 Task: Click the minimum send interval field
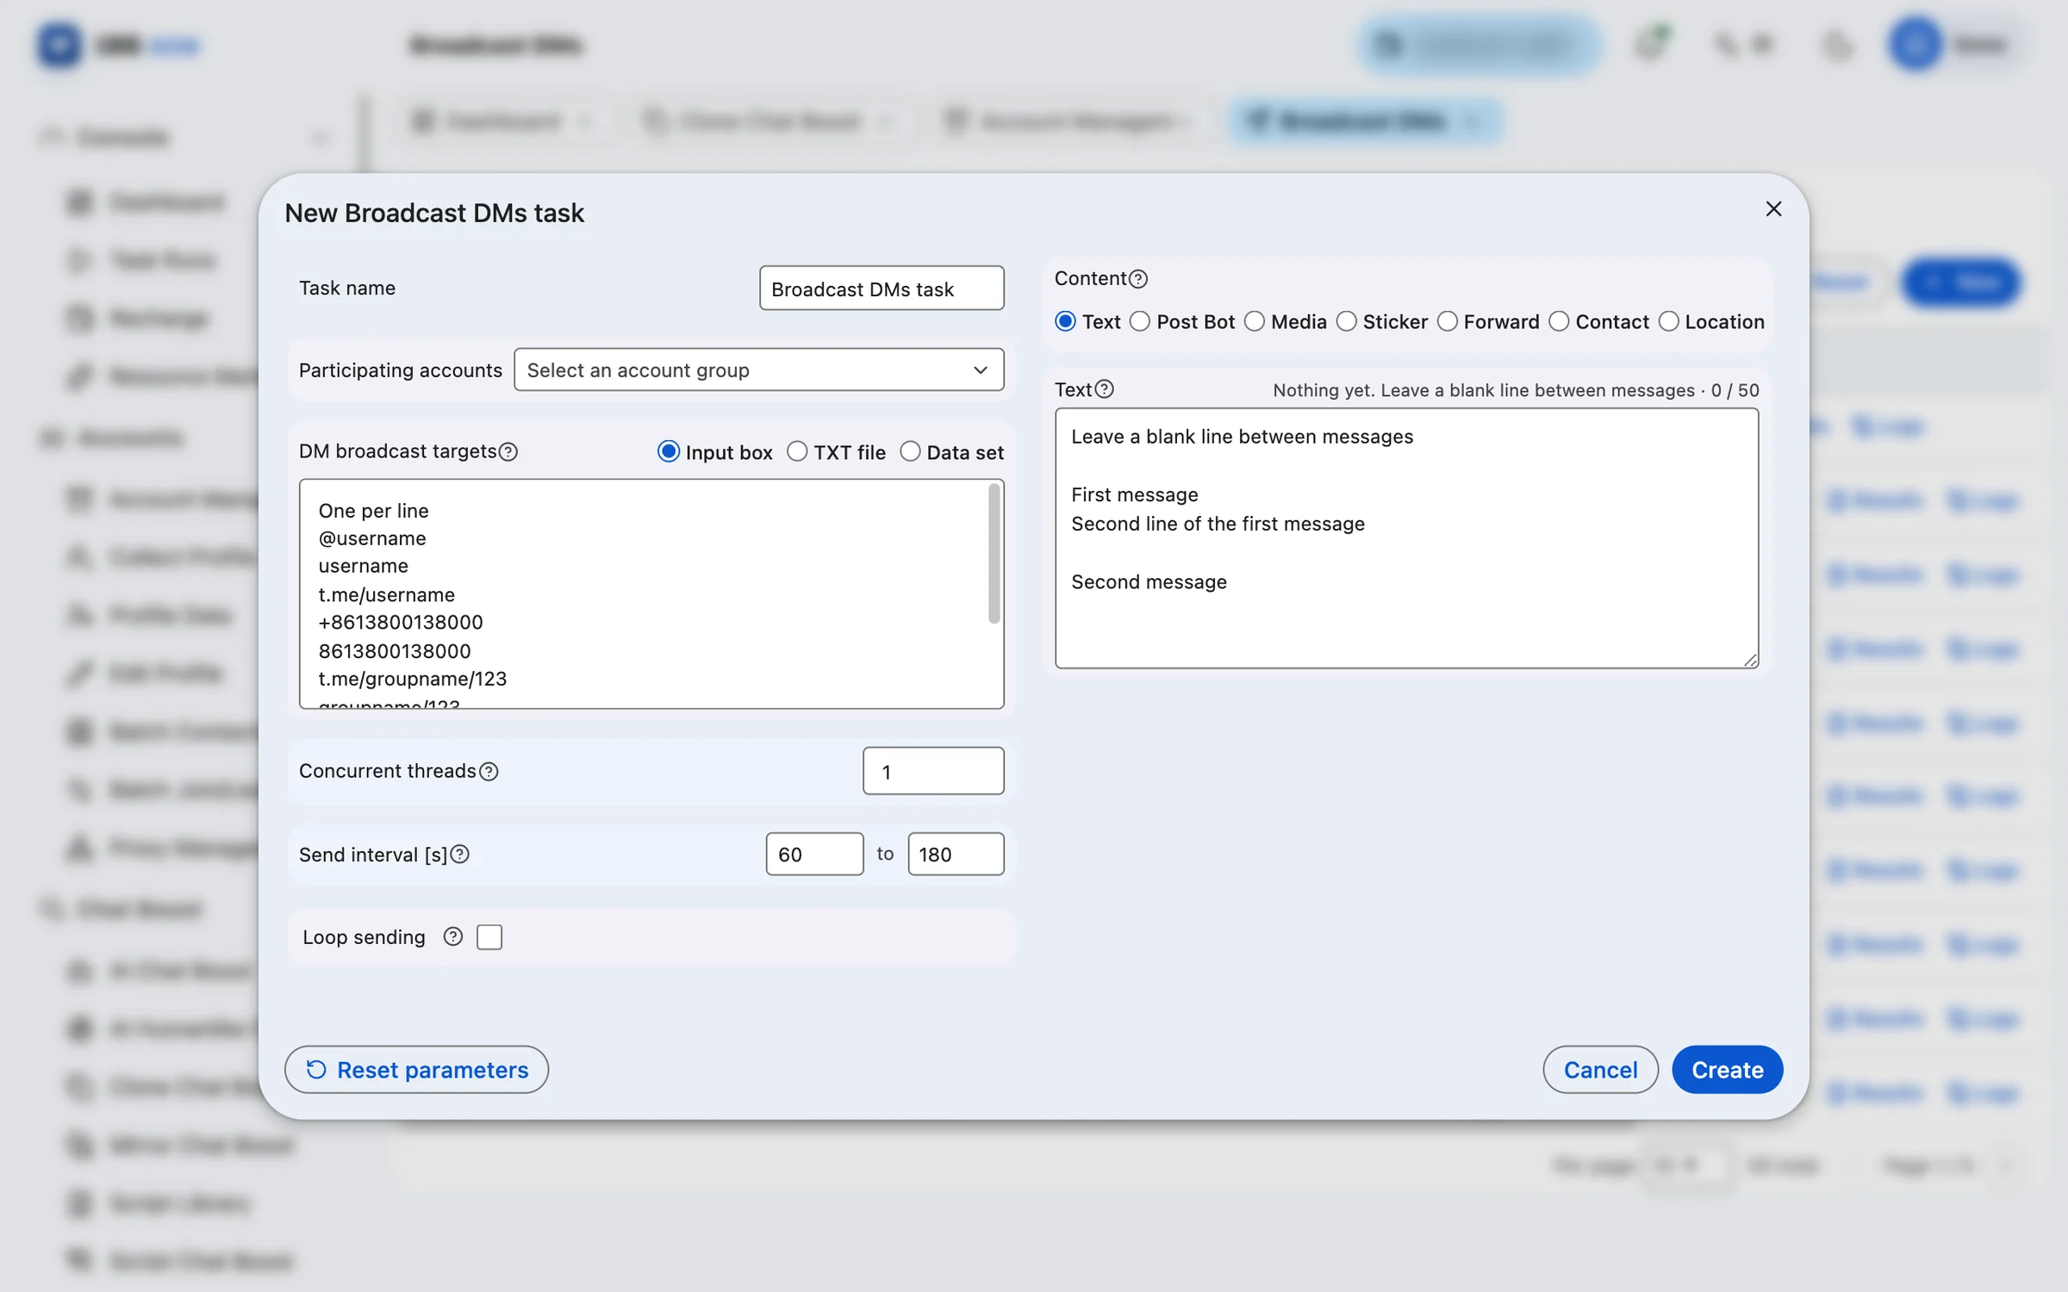click(814, 854)
